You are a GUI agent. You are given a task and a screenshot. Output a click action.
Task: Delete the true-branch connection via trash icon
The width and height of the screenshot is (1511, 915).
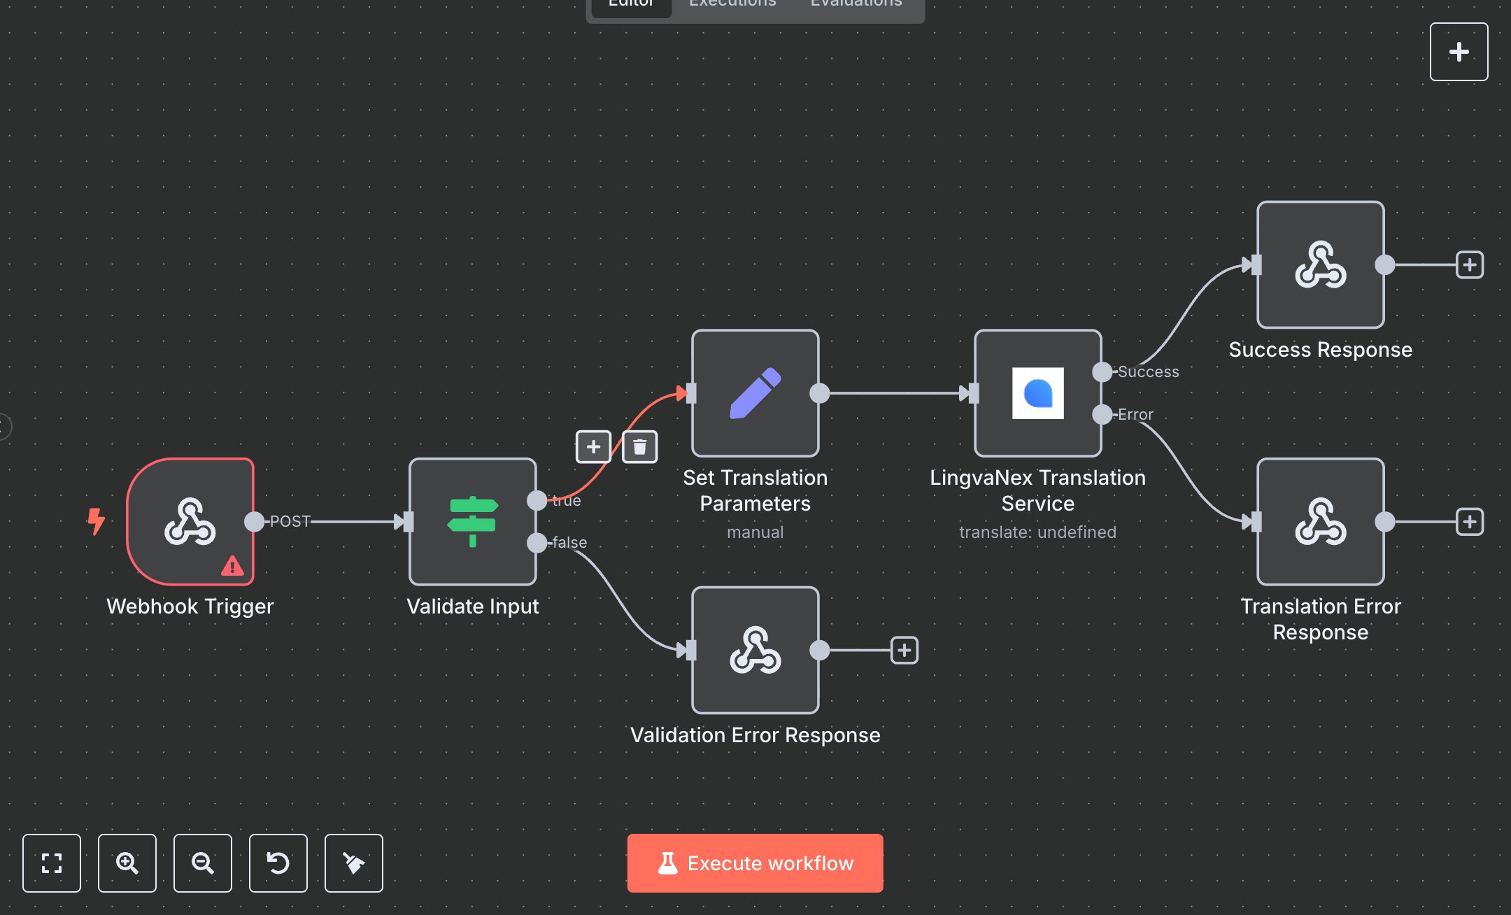coord(639,447)
